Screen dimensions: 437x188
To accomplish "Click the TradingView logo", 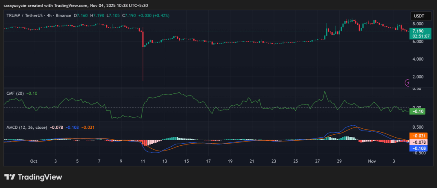I will (33, 177).
